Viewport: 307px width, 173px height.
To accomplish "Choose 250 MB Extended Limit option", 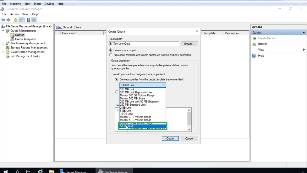I will coord(143,105).
